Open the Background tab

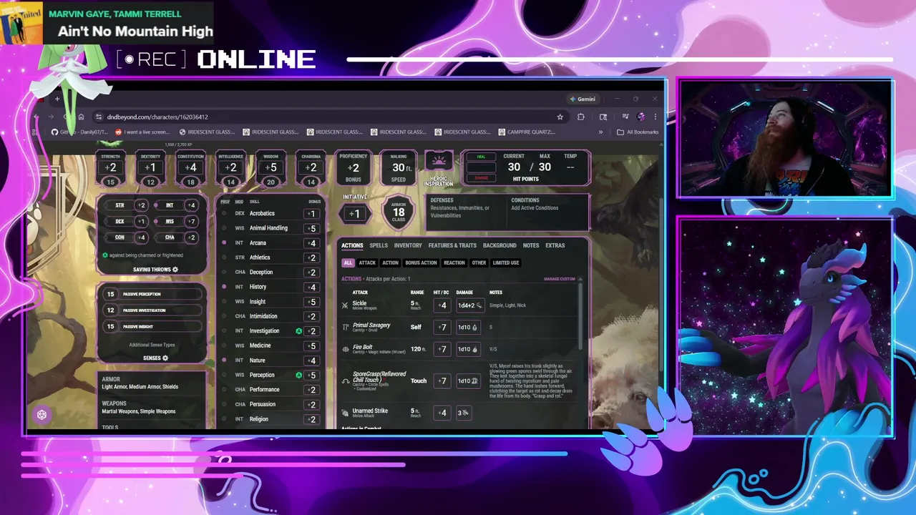[500, 245]
